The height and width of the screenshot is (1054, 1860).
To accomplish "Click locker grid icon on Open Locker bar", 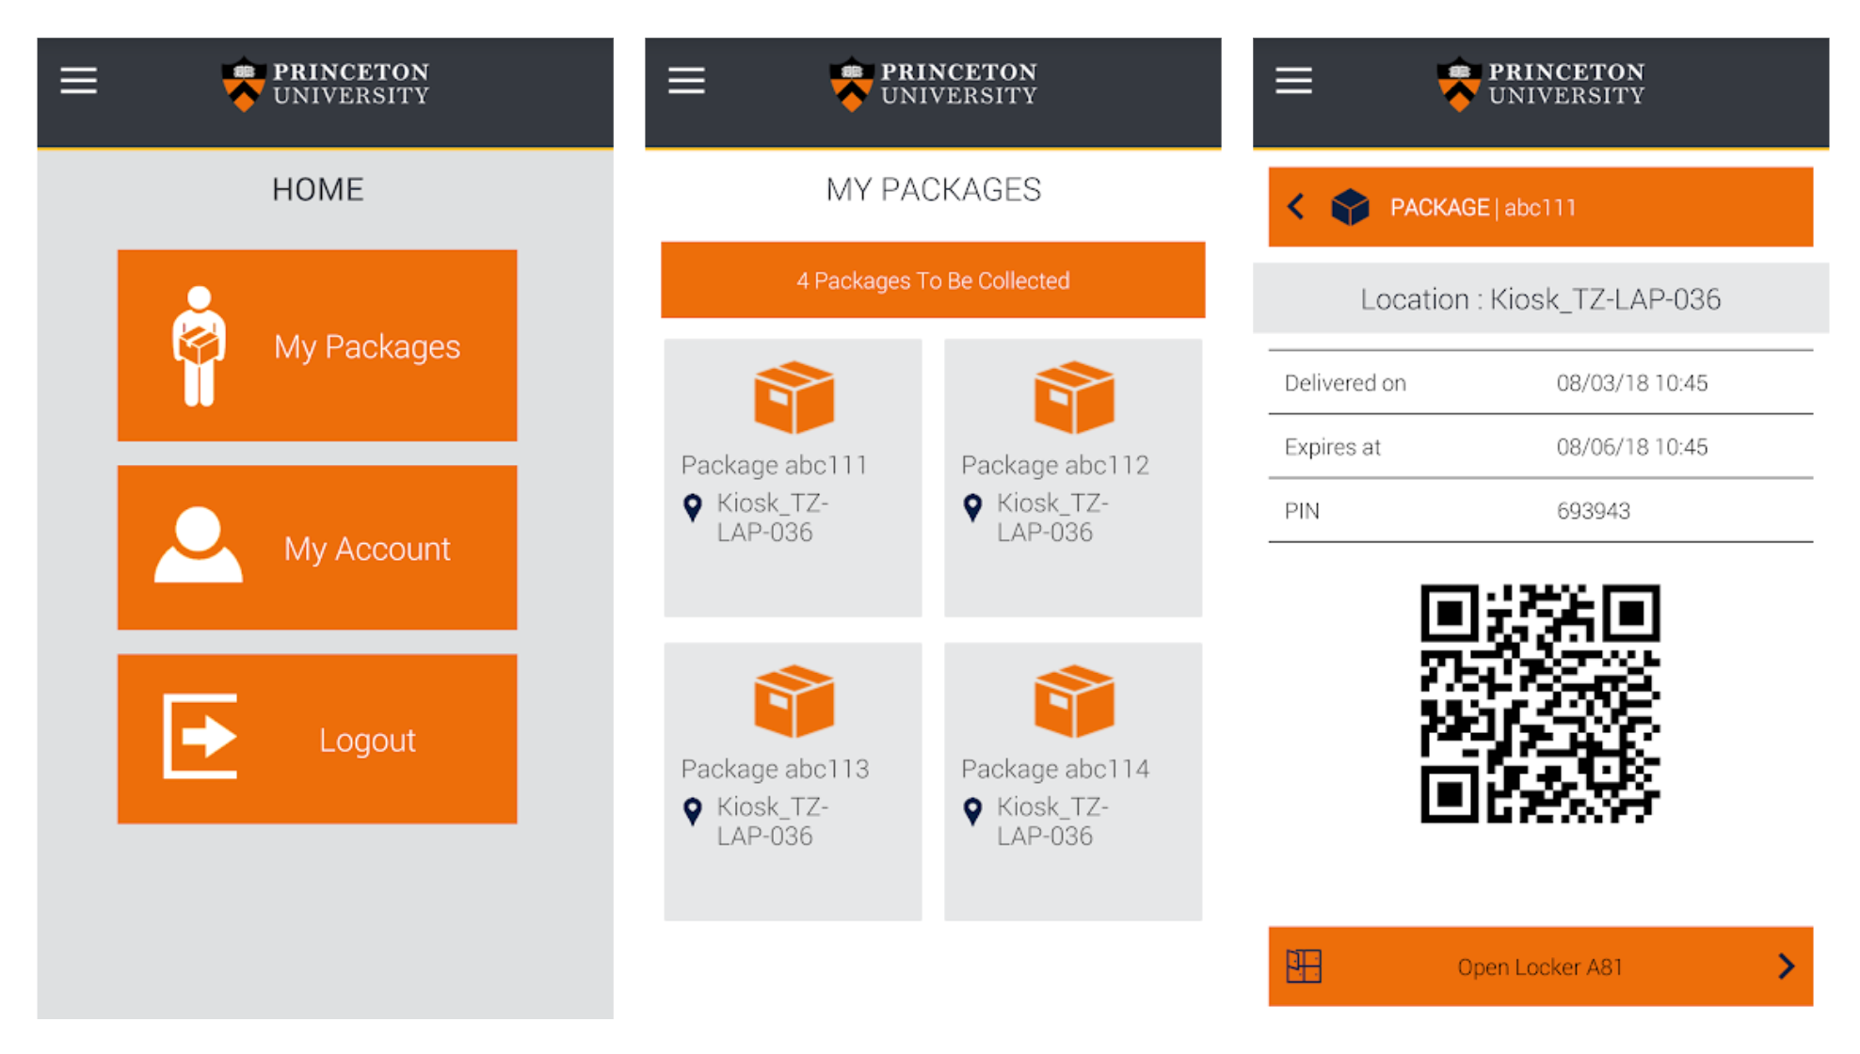I will click(1304, 966).
